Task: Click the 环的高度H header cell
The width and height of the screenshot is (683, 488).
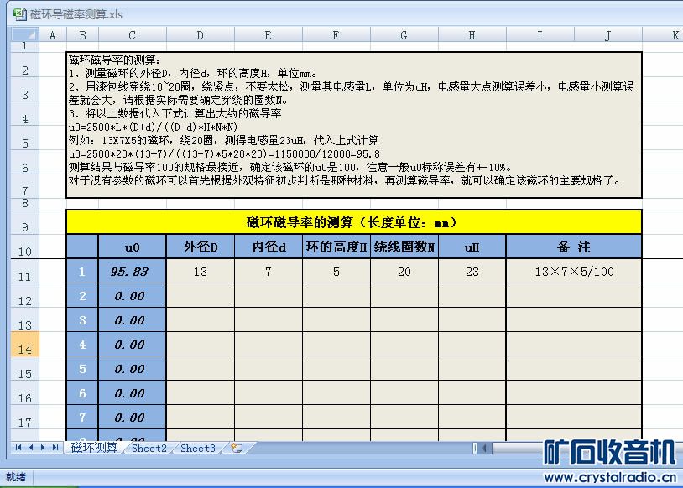Action: [x=336, y=247]
